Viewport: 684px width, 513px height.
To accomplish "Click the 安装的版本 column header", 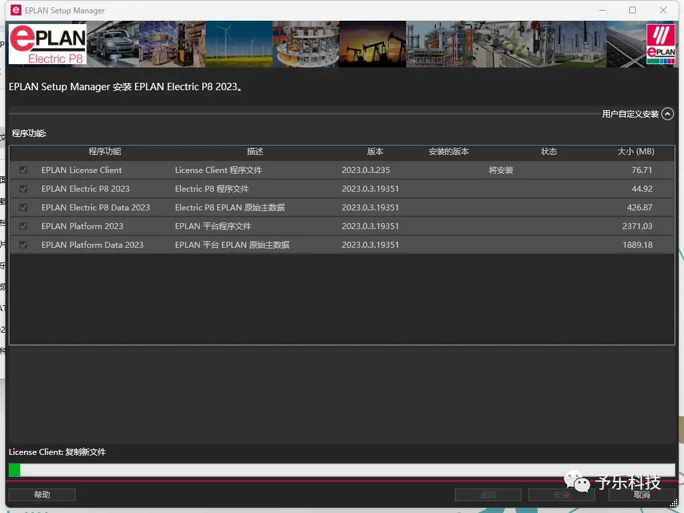I will (448, 152).
